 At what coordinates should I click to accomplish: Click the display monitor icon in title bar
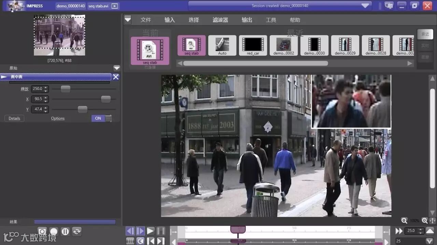389,5
